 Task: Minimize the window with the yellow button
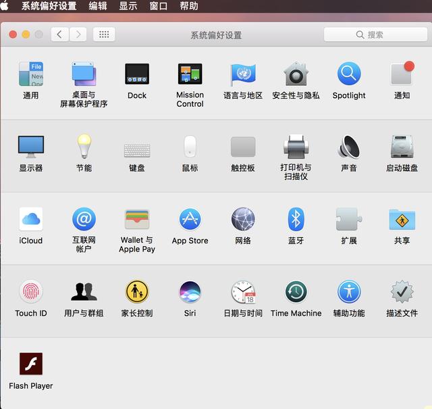(x=26, y=34)
